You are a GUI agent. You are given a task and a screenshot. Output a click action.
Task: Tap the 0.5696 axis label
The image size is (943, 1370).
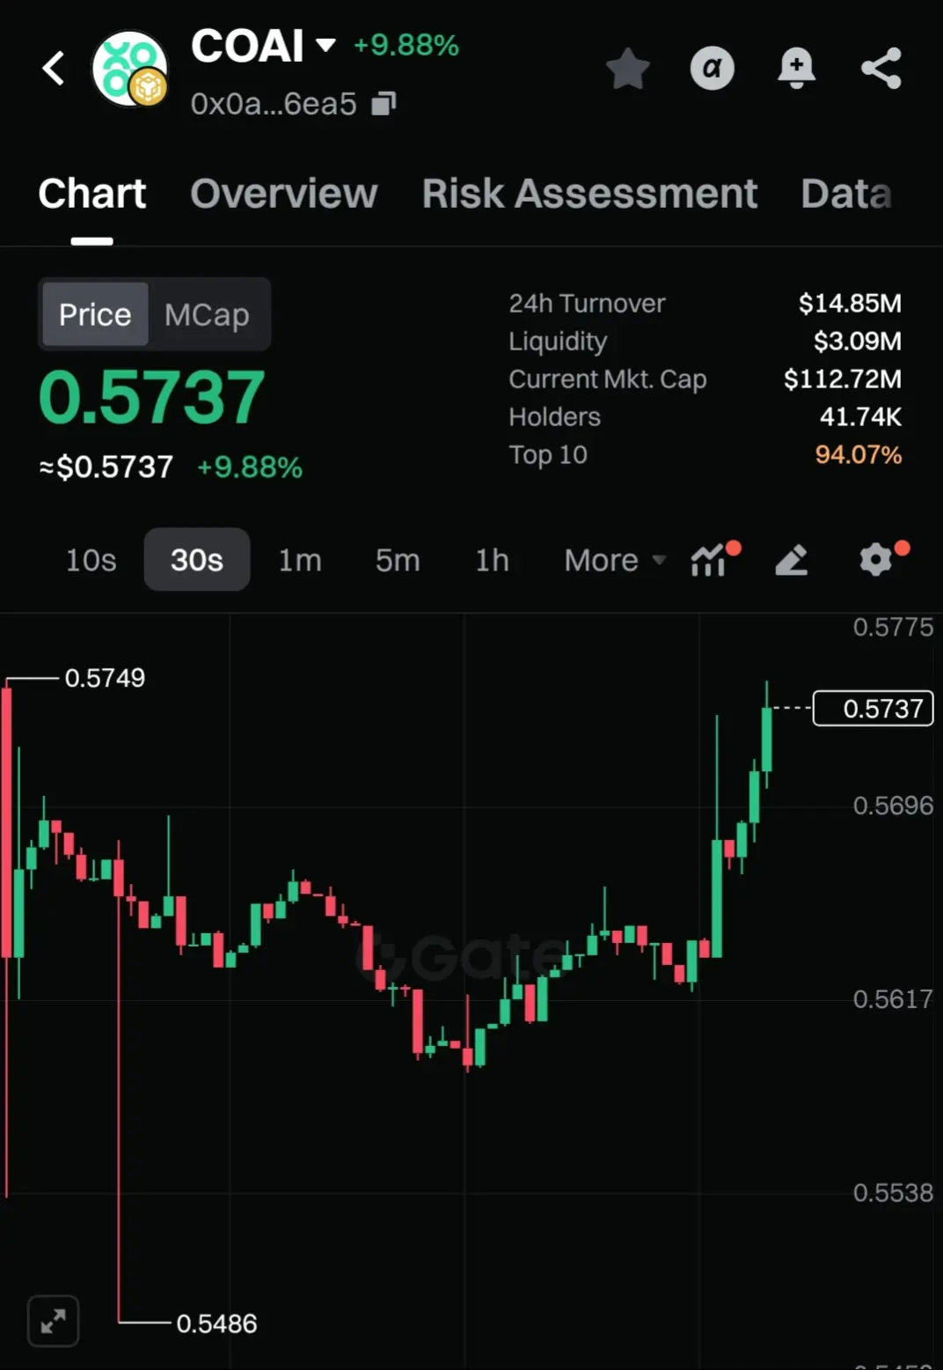coord(893,806)
